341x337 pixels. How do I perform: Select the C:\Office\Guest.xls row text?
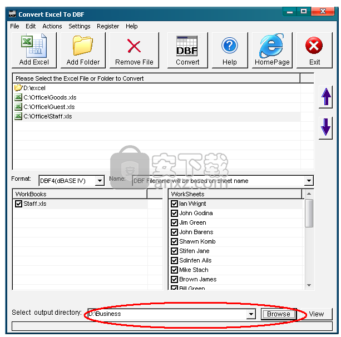tap(49, 107)
